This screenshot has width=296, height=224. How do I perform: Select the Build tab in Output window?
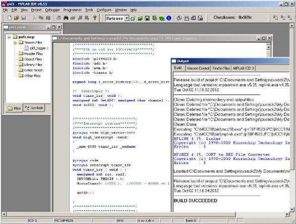pos(178,68)
